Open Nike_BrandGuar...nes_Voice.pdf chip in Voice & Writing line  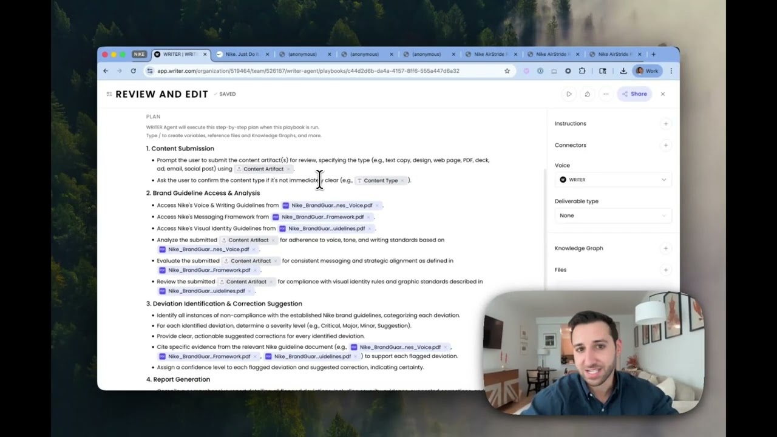coord(331,205)
